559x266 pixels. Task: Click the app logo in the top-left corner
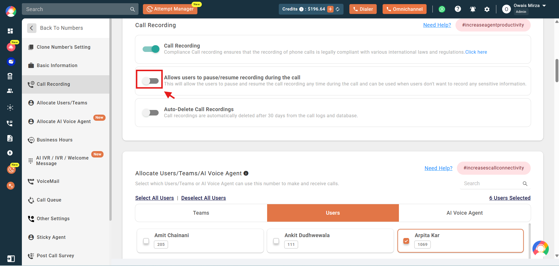click(11, 11)
